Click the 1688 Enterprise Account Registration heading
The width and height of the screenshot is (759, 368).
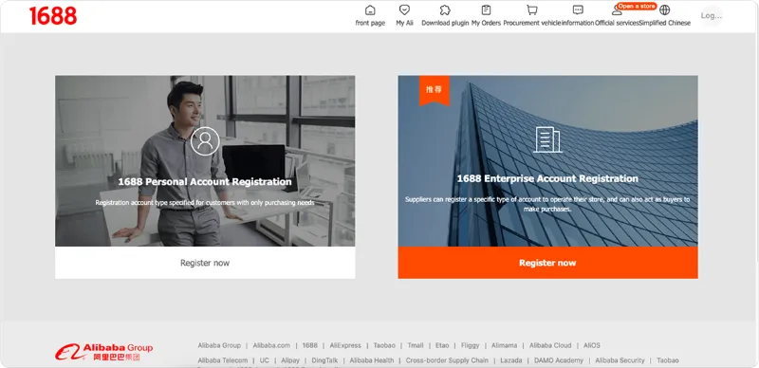[x=547, y=178]
